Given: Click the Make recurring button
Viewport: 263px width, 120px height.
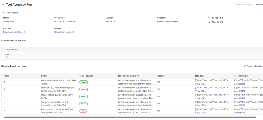Looking at the screenshot, I should pyautogui.click(x=243, y=5).
